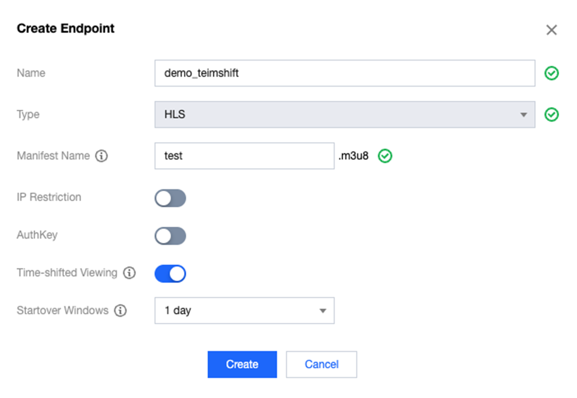Click the Create Endpoint dialog title
Viewport: 577px width, 398px height.
[x=65, y=28]
